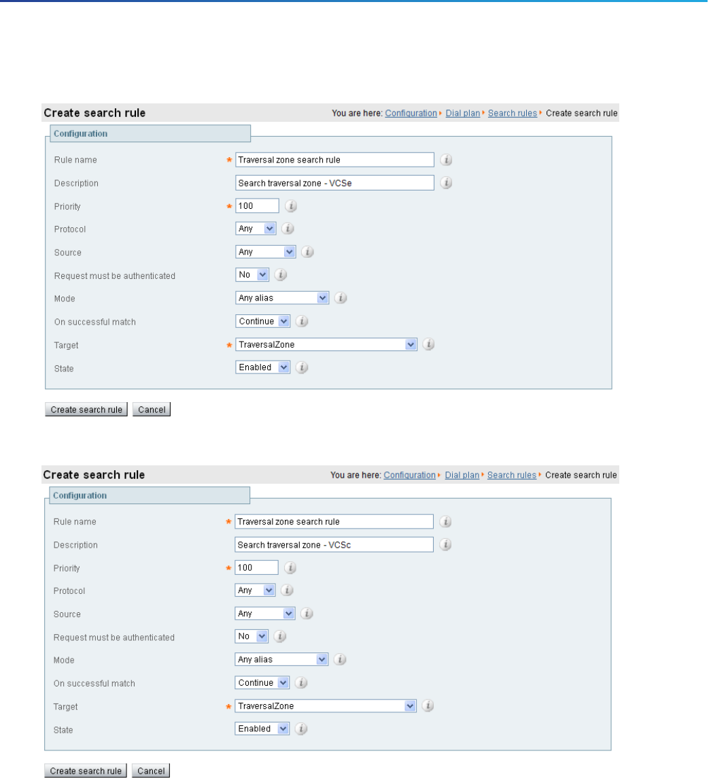
Task: Show Protocol help icon in the VCSe form
Action: tap(288, 229)
